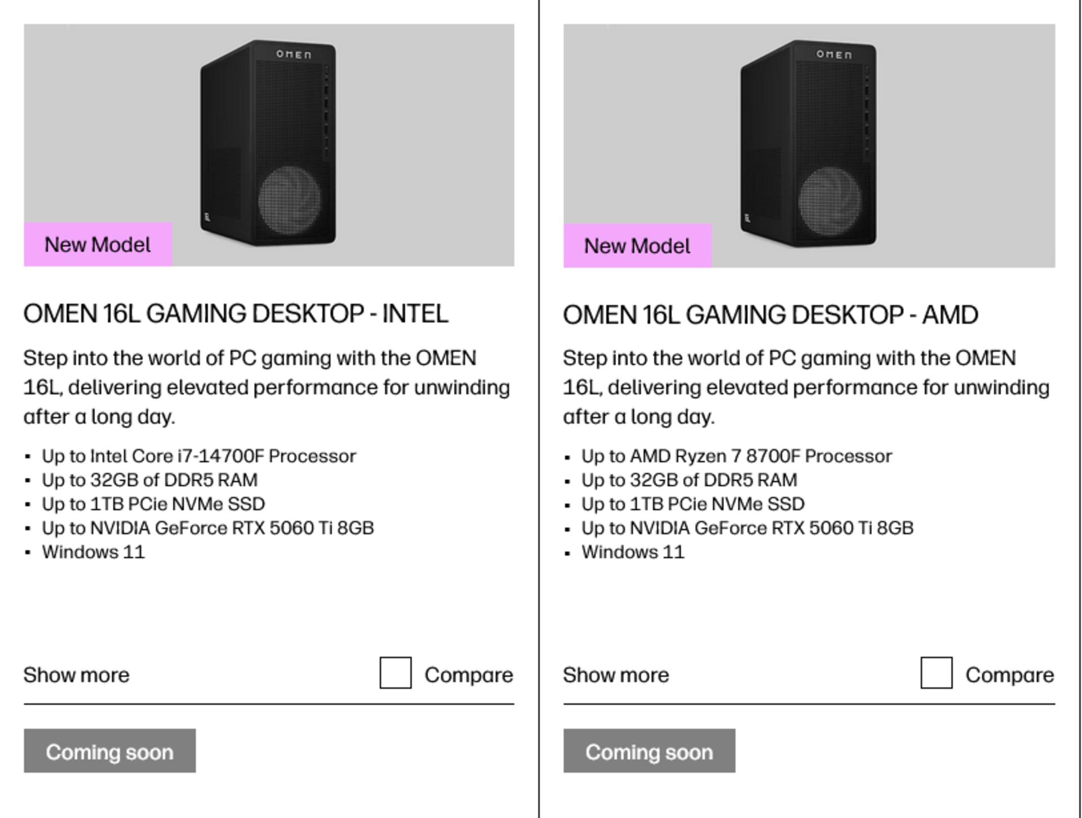Viewport: 1082px width, 818px height.
Task: Click the New Model badge on AMD card
Action: coord(637,246)
